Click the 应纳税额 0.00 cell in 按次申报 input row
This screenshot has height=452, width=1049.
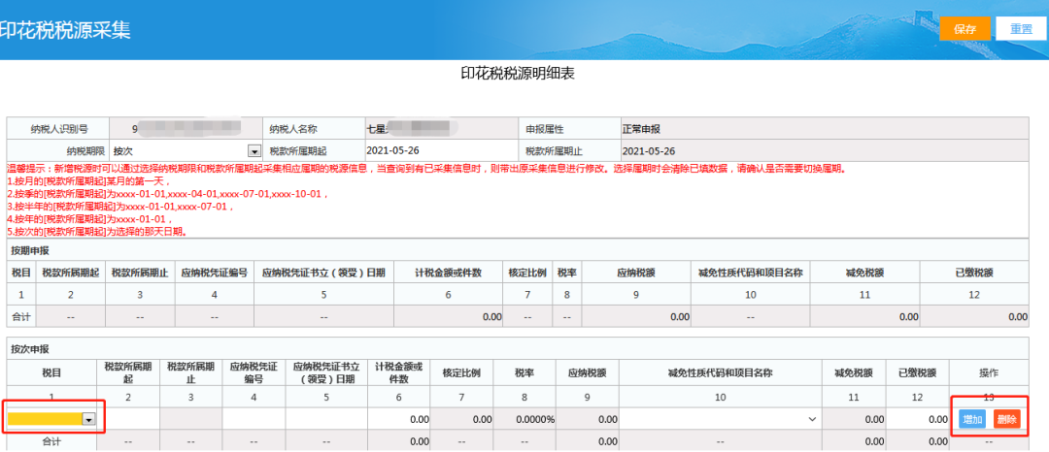click(x=590, y=419)
